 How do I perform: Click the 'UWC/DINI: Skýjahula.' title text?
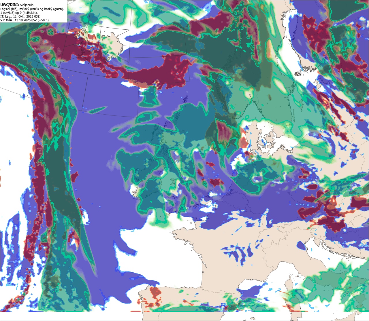coord(17,5)
